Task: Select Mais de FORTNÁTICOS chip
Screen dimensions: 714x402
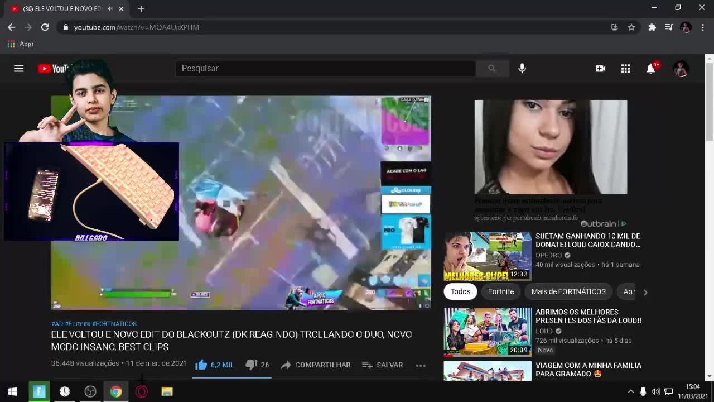Action: pyautogui.click(x=568, y=291)
